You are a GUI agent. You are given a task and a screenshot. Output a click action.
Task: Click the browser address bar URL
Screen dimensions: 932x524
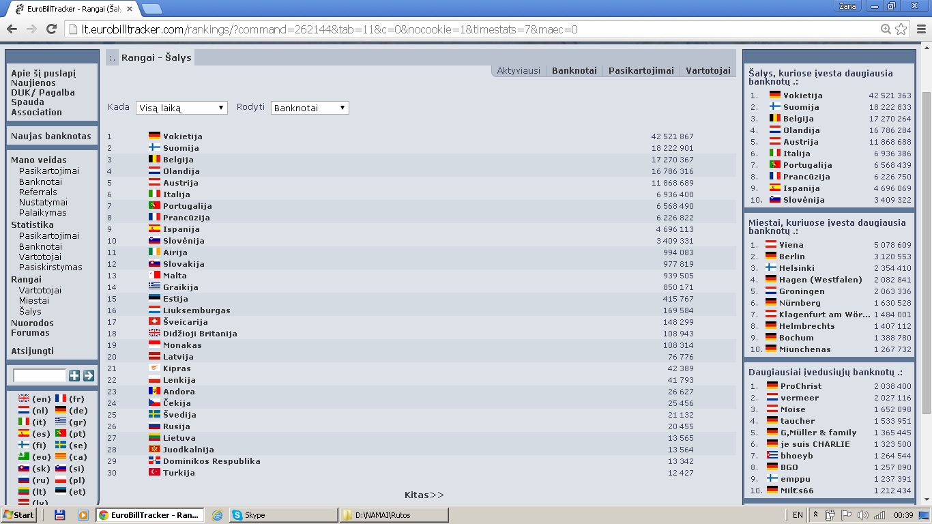click(330, 29)
